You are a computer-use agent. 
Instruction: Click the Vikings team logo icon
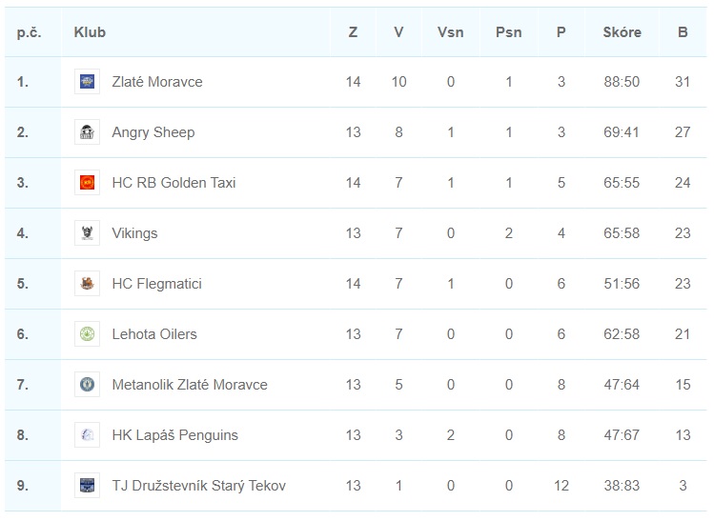click(x=87, y=233)
